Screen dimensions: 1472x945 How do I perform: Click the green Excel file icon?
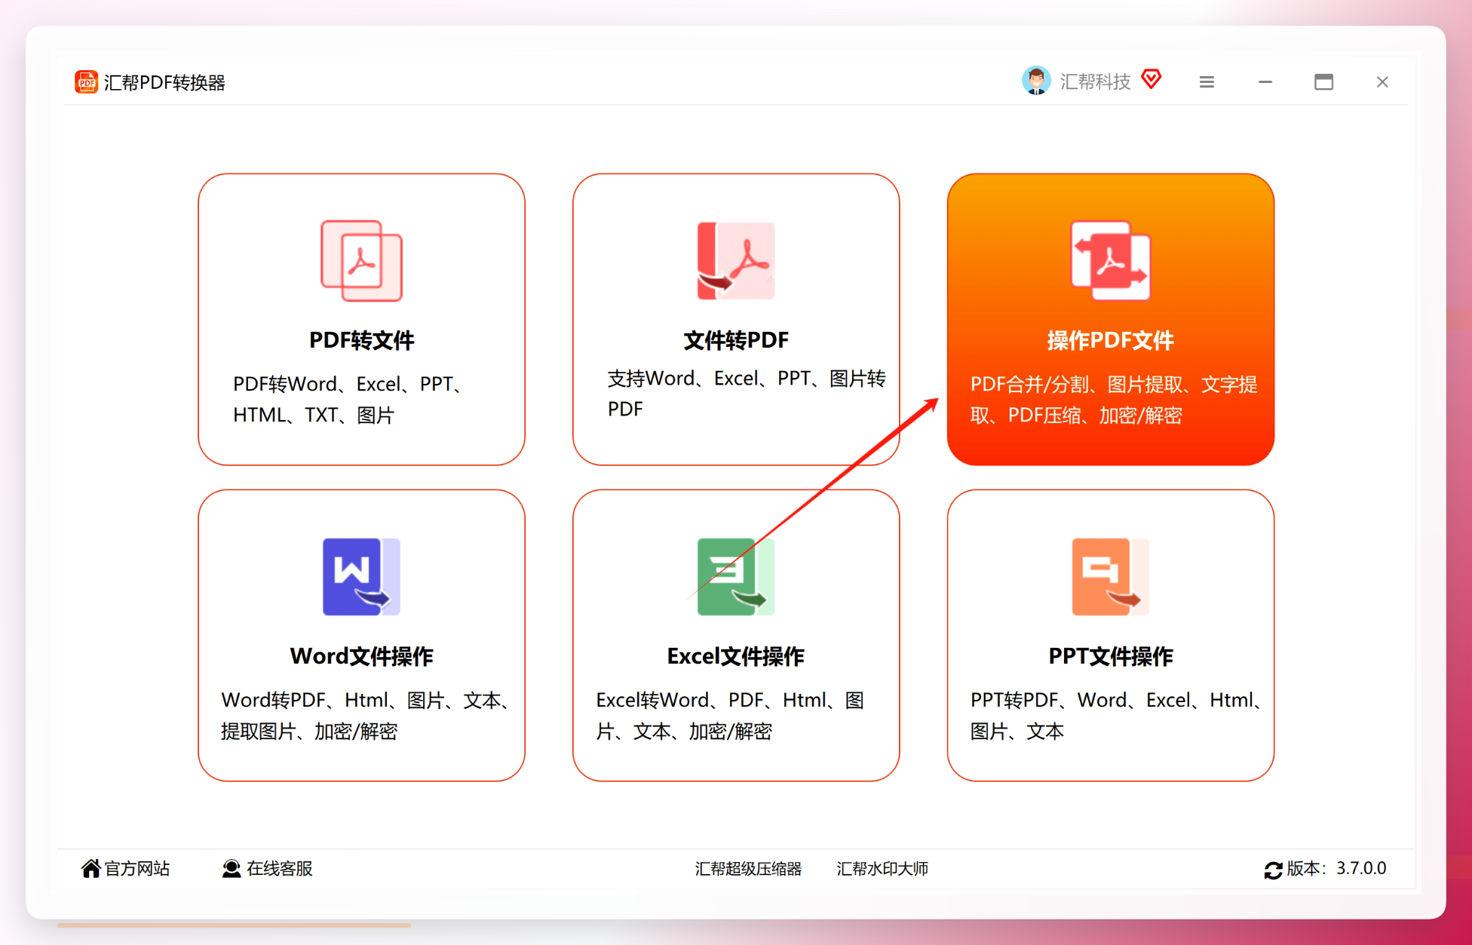pos(736,577)
